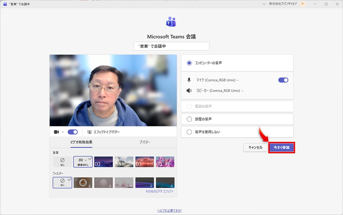Click the エフェクトとアバター icon
Screen dimensions: 343x215
point(89,132)
